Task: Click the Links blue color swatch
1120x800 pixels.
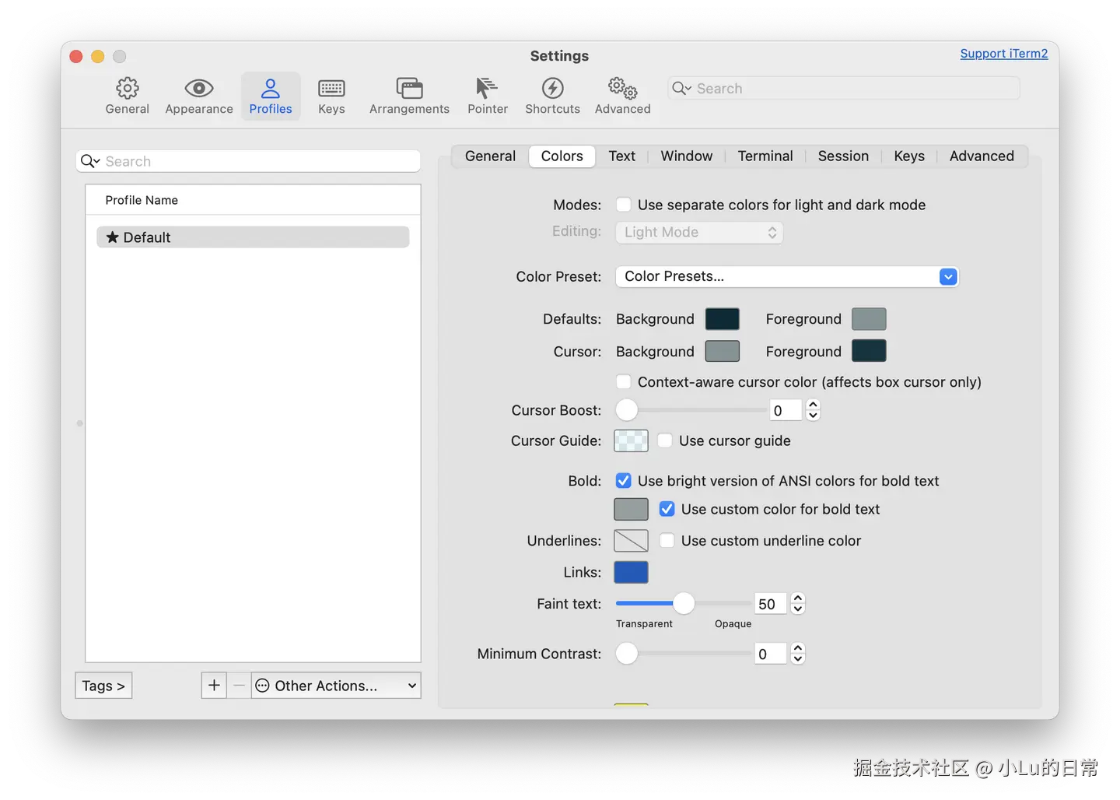Action: pyautogui.click(x=631, y=572)
